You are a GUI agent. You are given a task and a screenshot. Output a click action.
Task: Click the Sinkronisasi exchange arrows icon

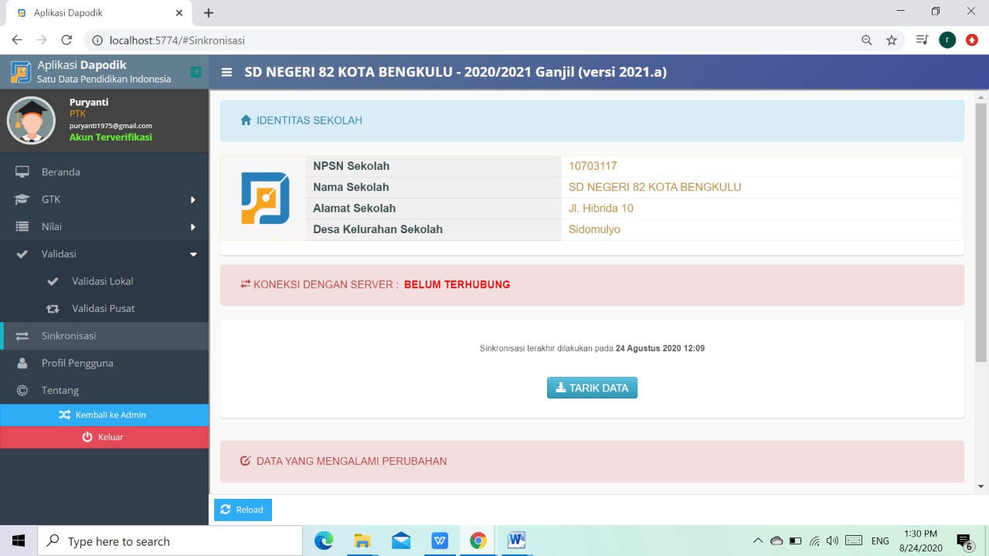[x=22, y=336]
